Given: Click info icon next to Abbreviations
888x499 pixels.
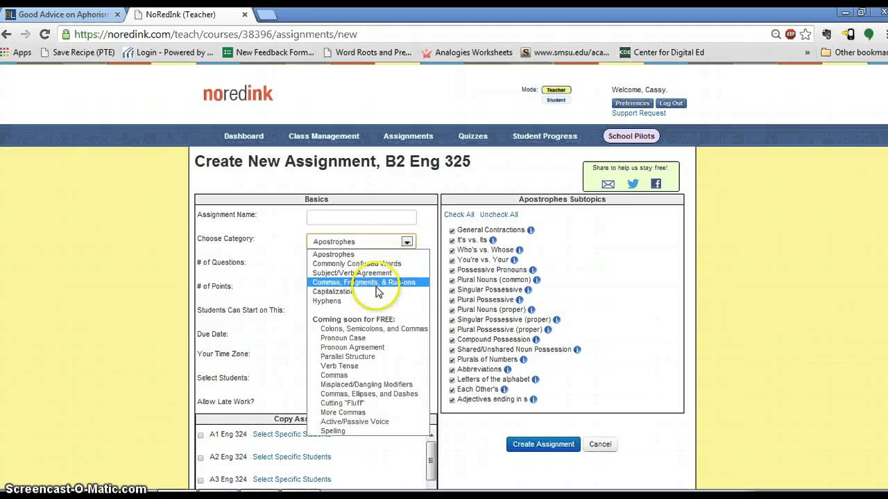Looking at the screenshot, I should coord(508,369).
